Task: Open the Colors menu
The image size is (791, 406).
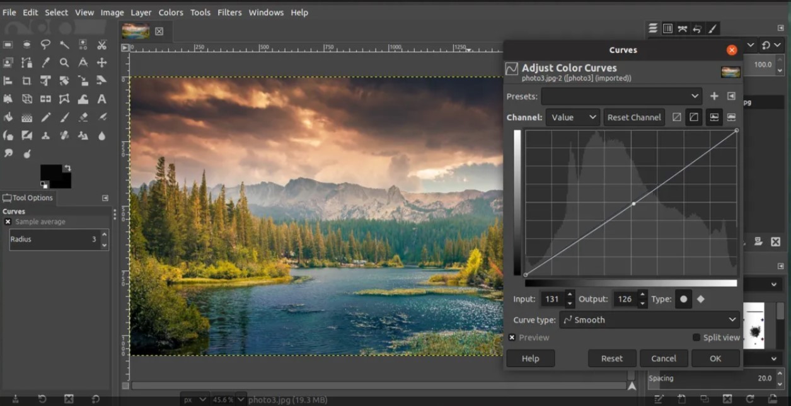Action: click(x=171, y=13)
